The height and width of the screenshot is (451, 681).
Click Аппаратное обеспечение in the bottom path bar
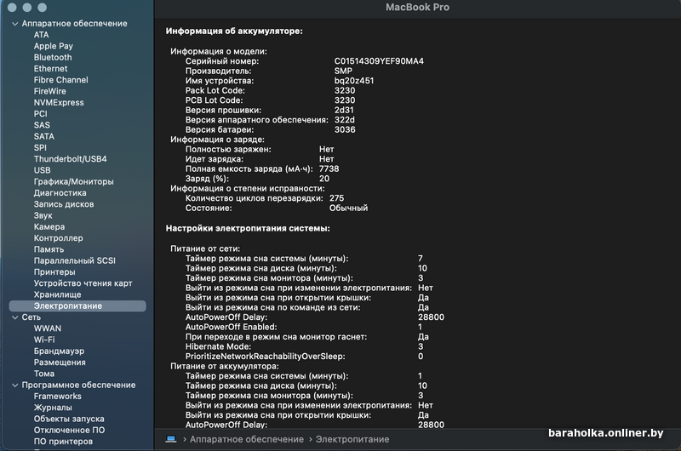(247, 439)
